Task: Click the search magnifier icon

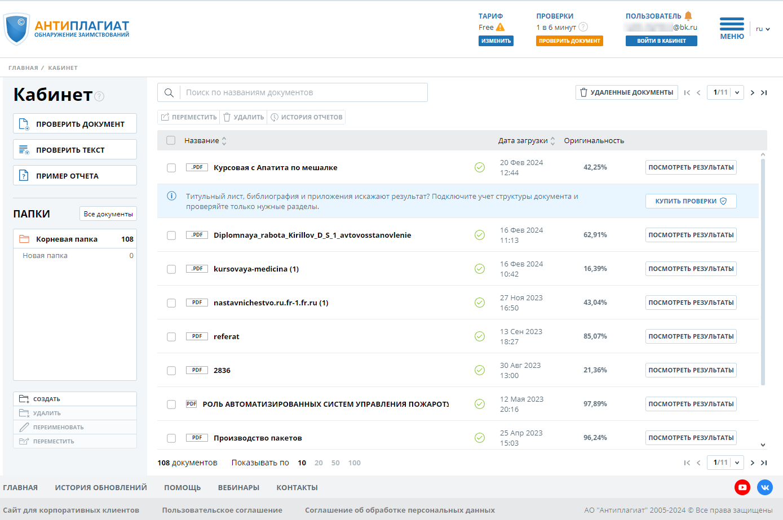Action: pos(169,92)
